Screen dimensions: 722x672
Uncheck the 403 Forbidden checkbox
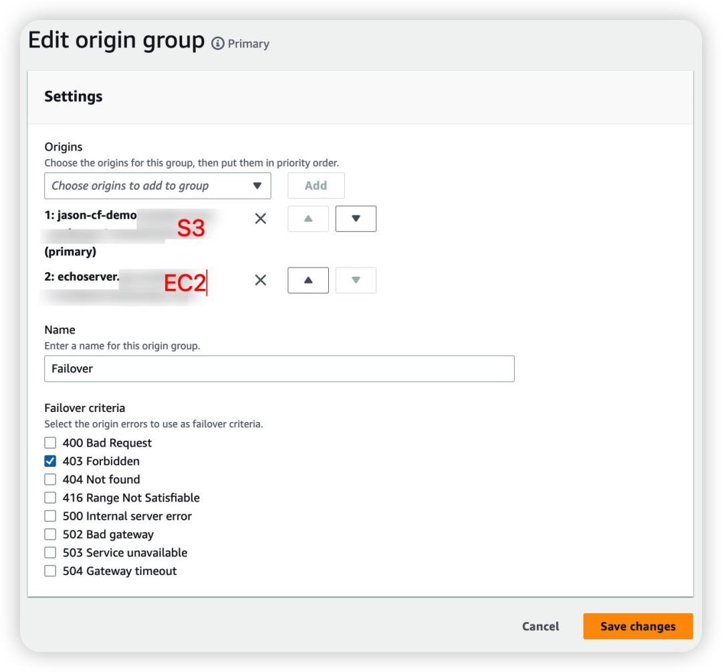click(x=50, y=461)
